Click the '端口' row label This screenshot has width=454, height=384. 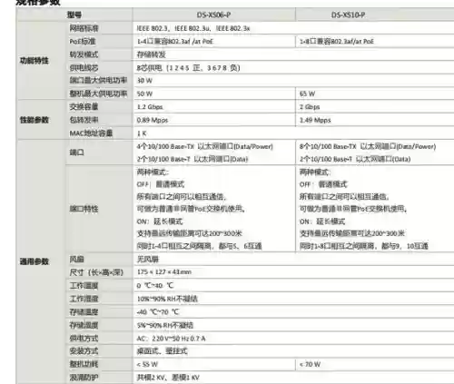pos(76,153)
